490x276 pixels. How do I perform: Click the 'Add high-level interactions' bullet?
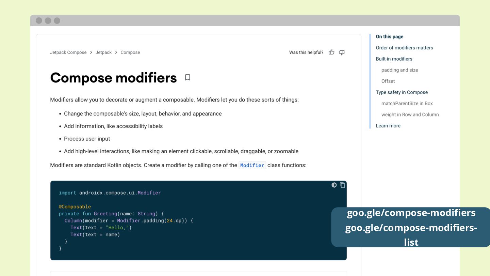click(181, 151)
